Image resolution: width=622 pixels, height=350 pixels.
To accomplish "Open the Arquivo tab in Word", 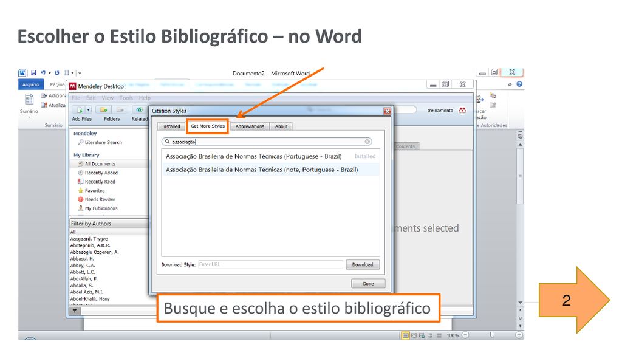I will point(31,84).
